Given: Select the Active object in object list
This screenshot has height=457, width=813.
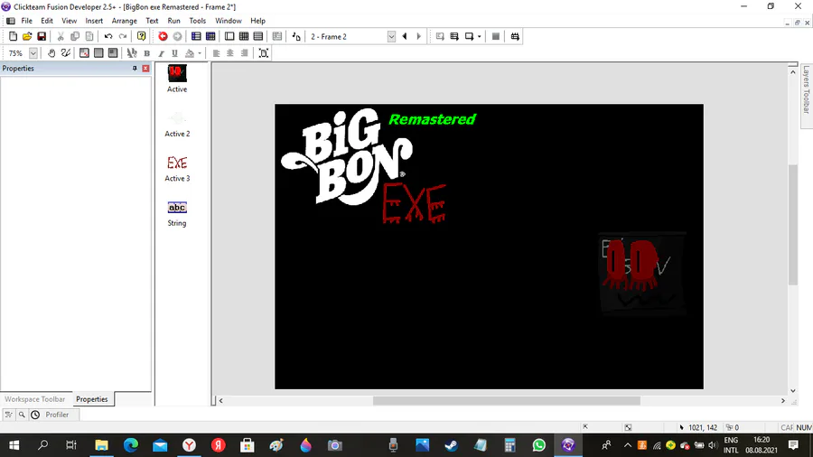Looking at the screenshot, I should 177,79.
